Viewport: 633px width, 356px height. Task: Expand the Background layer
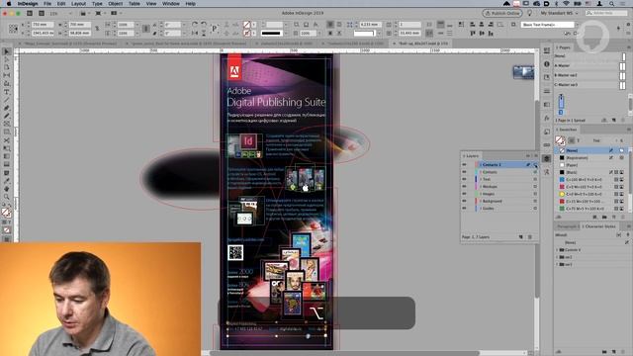click(x=481, y=201)
